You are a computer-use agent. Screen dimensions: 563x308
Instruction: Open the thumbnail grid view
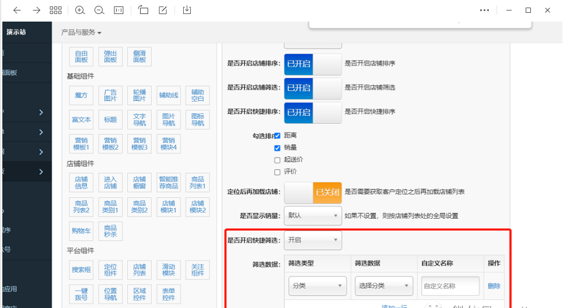(55, 10)
